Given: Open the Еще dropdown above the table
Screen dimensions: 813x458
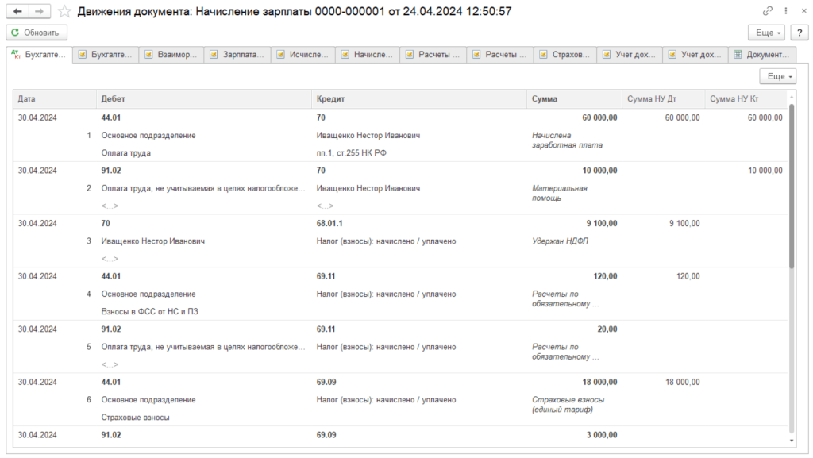Looking at the screenshot, I should click(777, 76).
